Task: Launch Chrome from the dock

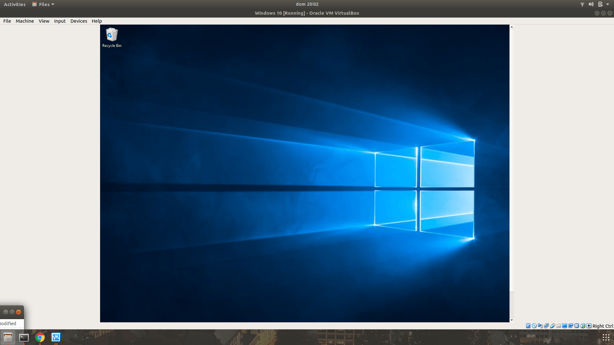Action: click(x=40, y=337)
